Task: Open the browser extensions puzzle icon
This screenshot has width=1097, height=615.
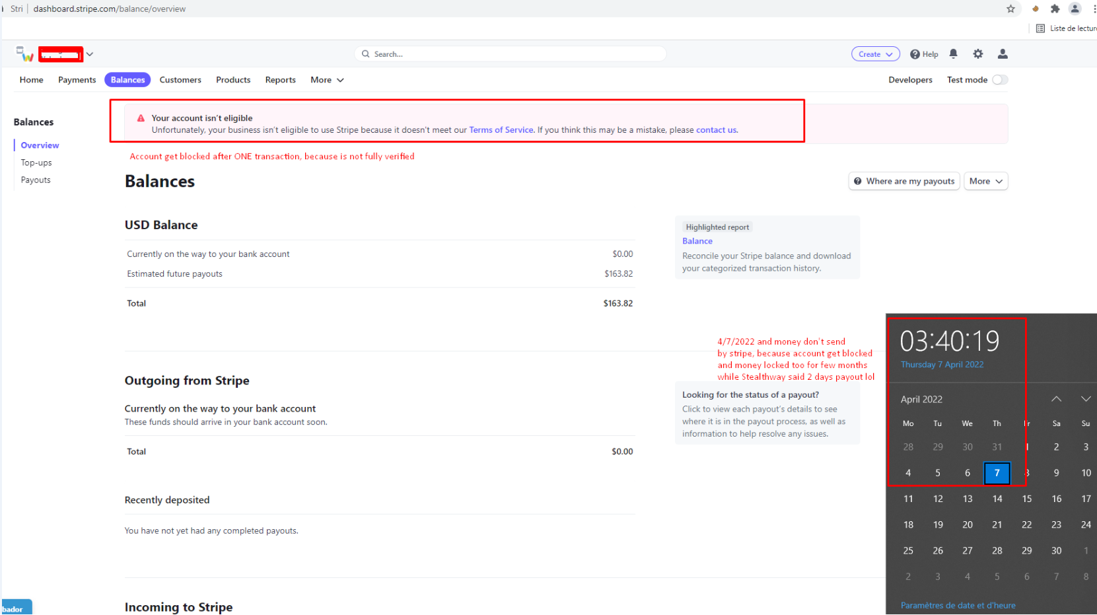Action: tap(1055, 9)
